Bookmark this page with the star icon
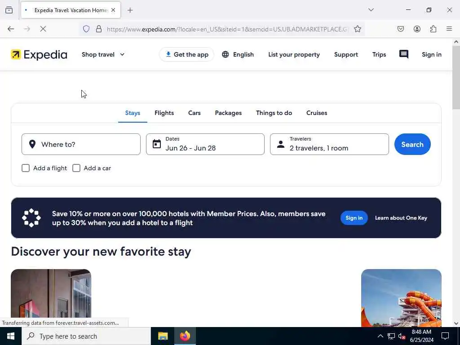The width and height of the screenshot is (460, 345). click(x=357, y=29)
